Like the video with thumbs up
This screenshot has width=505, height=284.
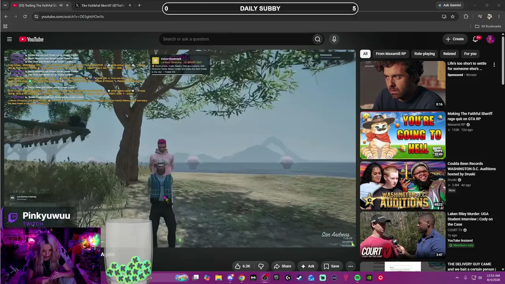(x=242, y=266)
